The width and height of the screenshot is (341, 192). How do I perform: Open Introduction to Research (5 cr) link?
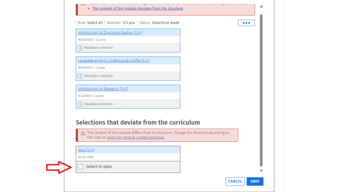[103, 88]
